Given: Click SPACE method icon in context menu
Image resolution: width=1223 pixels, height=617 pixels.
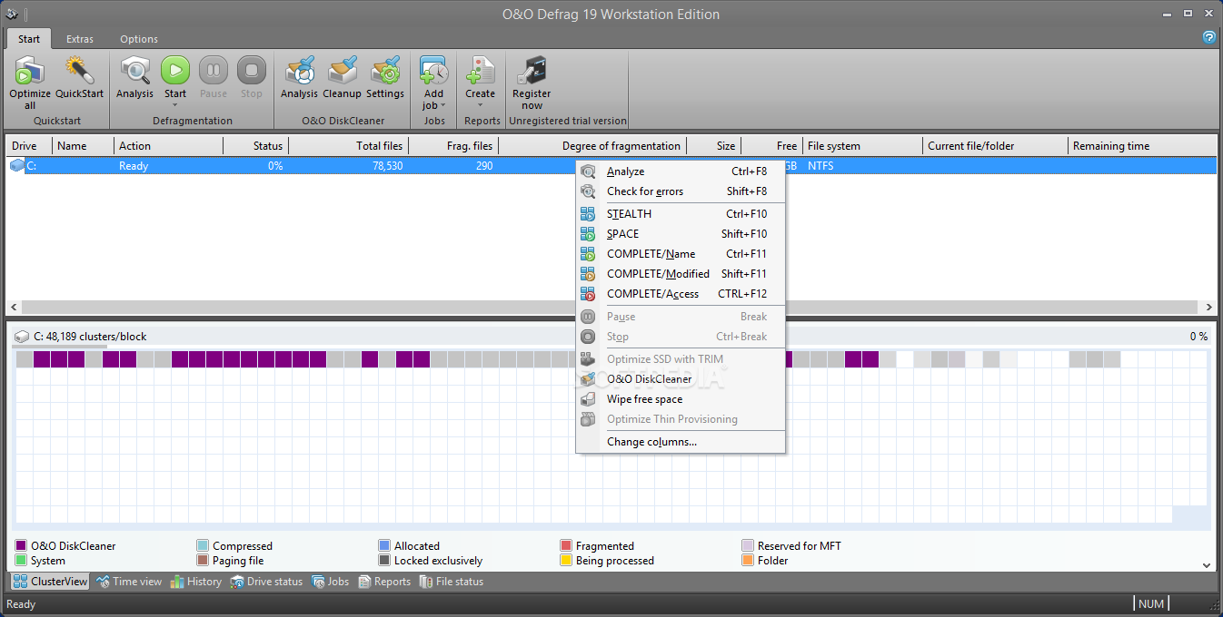Looking at the screenshot, I should tap(589, 234).
